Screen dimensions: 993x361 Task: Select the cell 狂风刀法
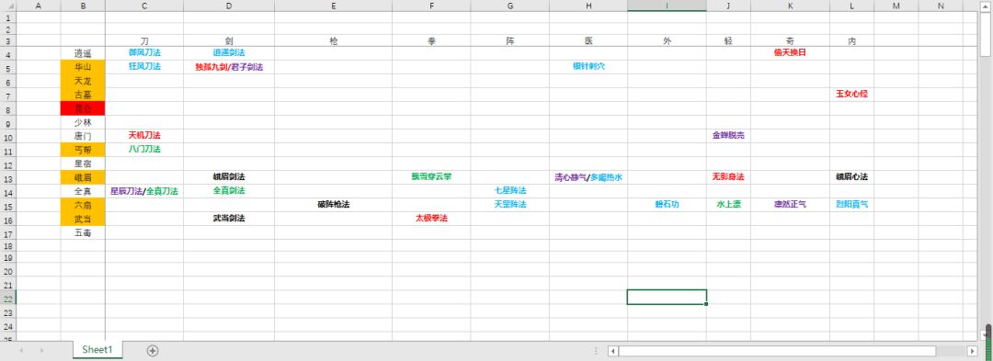[x=144, y=66]
